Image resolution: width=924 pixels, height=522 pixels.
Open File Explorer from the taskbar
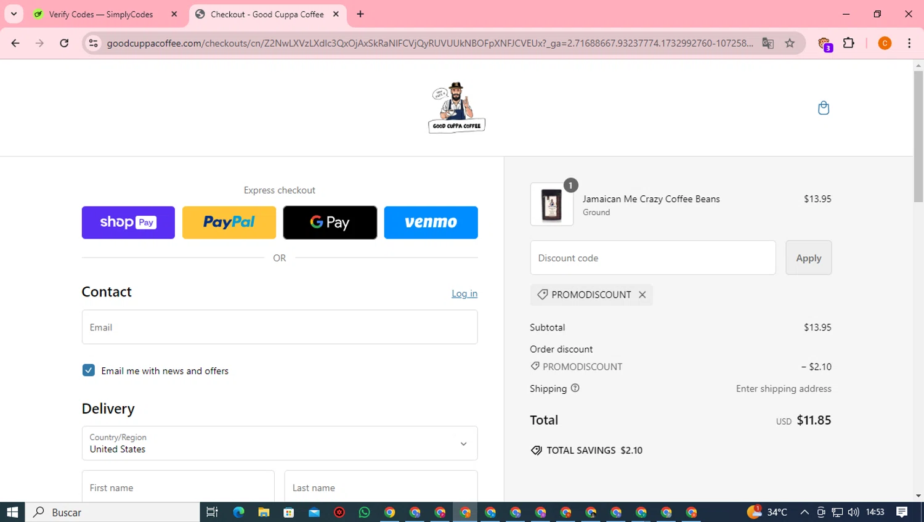[x=264, y=512]
